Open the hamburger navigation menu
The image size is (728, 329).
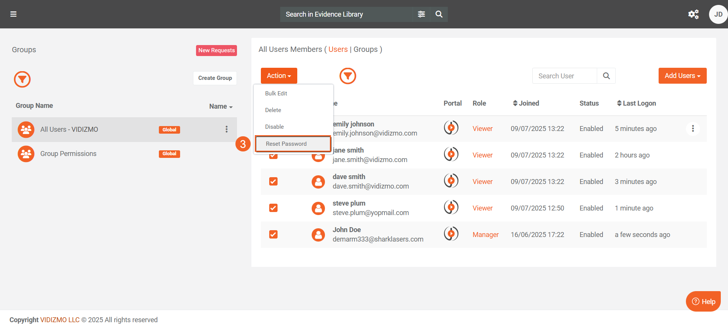point(13,14)
